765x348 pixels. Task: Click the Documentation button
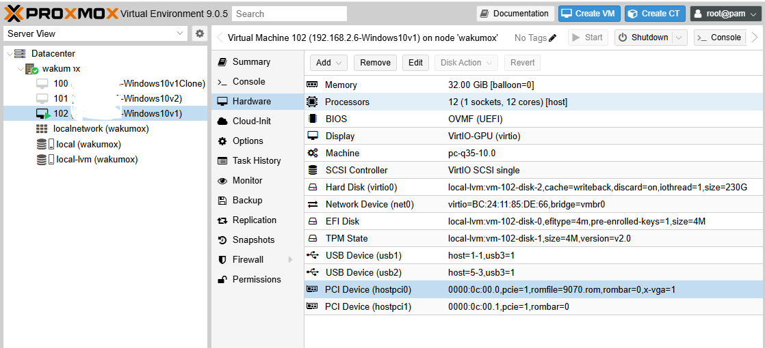tap(515, 14)
